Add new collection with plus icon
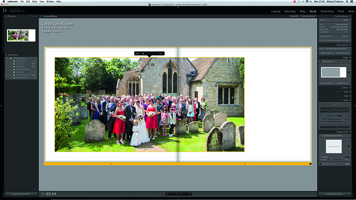This screenshot has height=200, width=356. tap(36, 55)
